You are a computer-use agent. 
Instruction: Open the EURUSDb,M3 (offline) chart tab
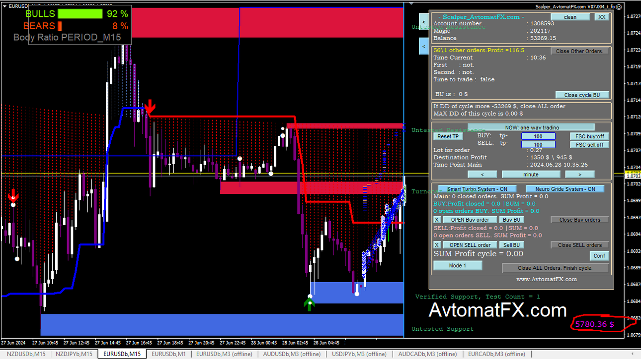[224, 354]
